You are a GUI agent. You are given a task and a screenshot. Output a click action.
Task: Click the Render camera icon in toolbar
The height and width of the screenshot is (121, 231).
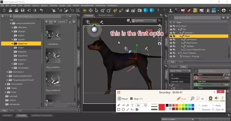pyautogui.click(x=140, y=11)
